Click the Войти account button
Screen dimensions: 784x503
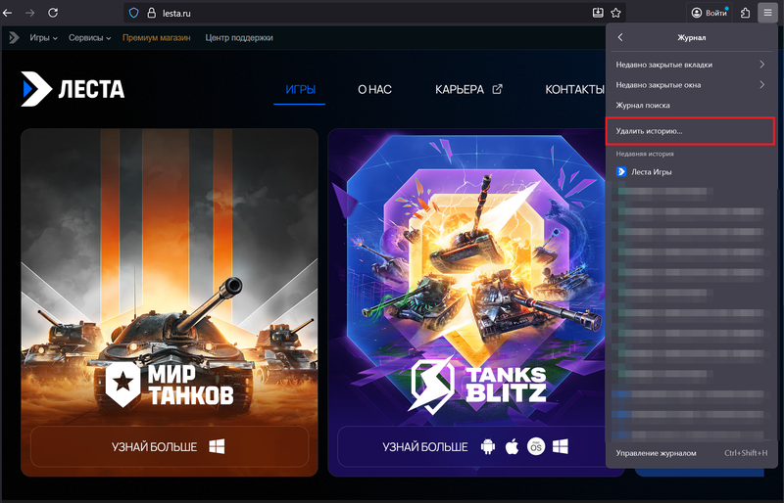tap(709, 13)
